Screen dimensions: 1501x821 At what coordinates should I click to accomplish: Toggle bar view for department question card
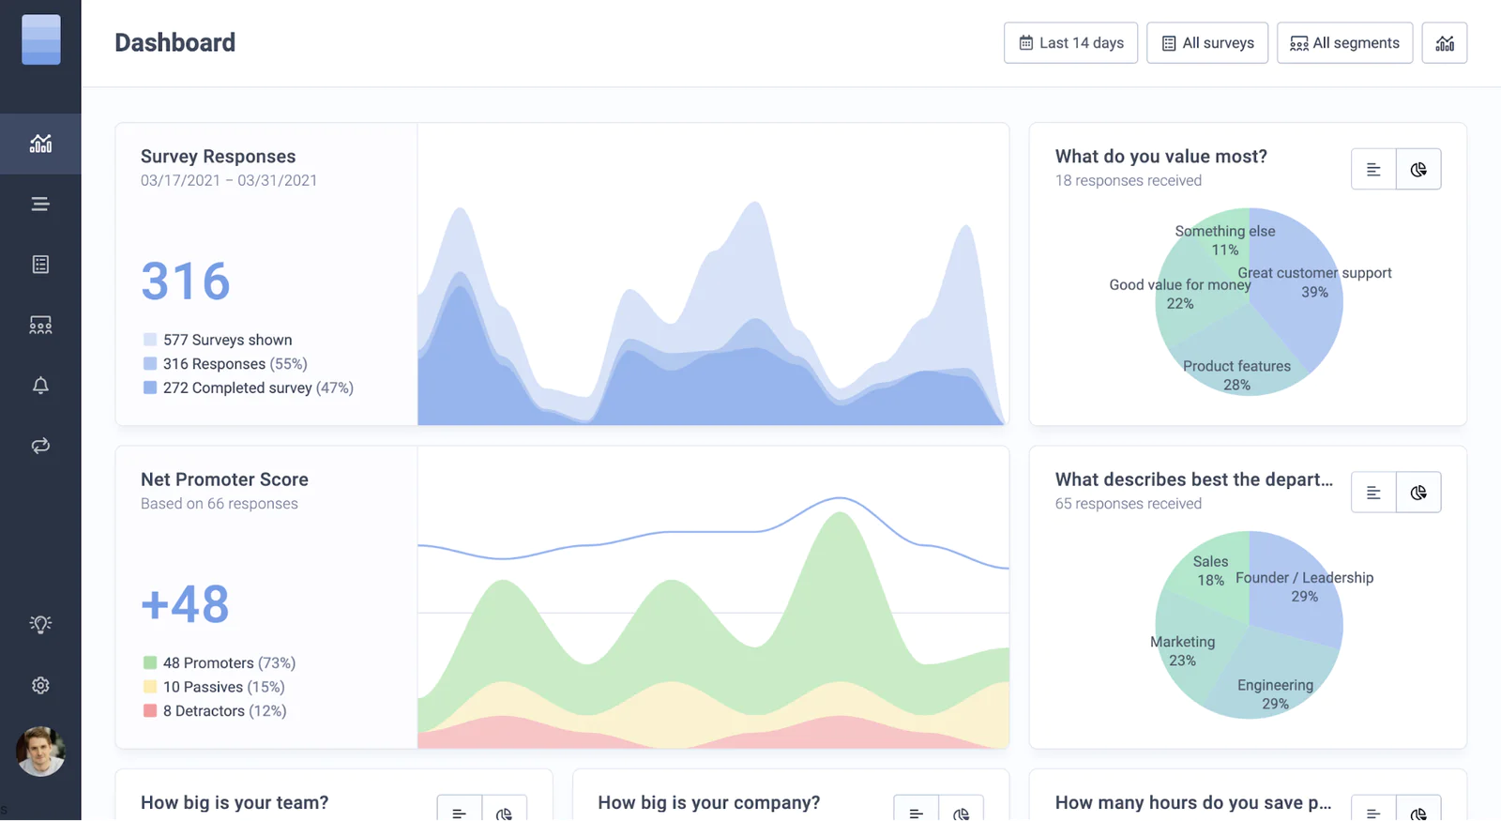point(1373,493)
